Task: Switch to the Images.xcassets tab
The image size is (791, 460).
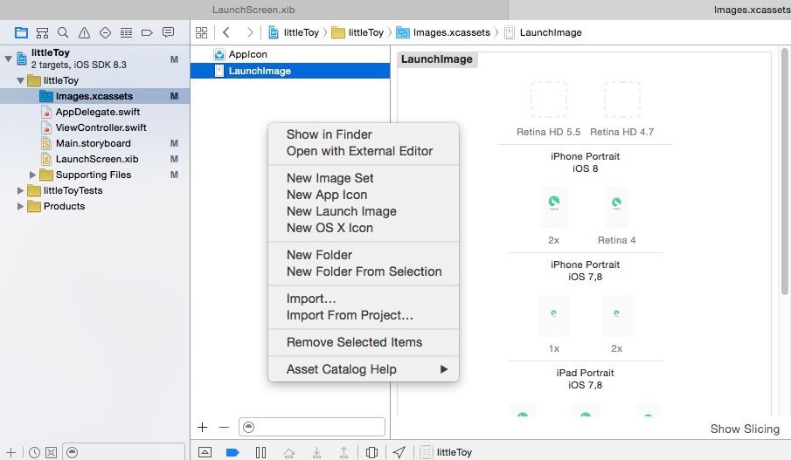Action: 751,10
